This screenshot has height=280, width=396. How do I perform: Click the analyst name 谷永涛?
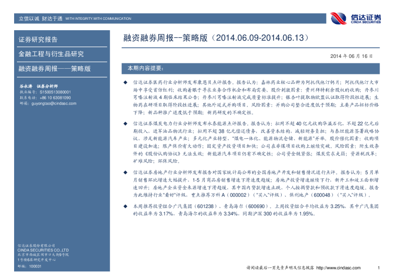coord(26,87)
